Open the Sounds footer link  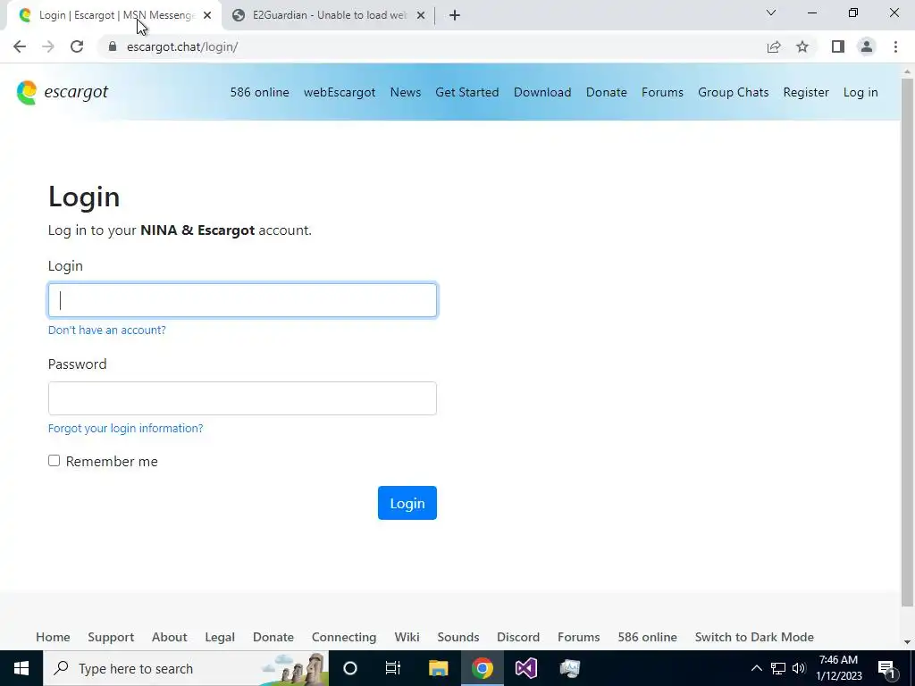(x=458, y=637)
